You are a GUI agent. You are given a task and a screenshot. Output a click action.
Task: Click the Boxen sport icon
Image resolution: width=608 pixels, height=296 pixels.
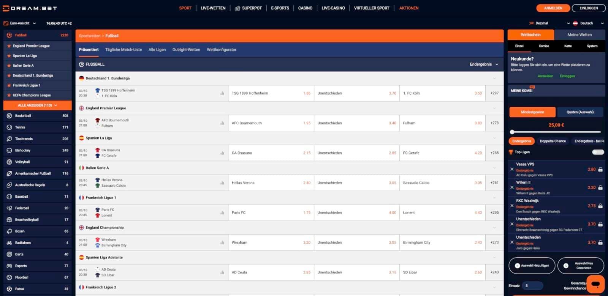click(9, 231)
